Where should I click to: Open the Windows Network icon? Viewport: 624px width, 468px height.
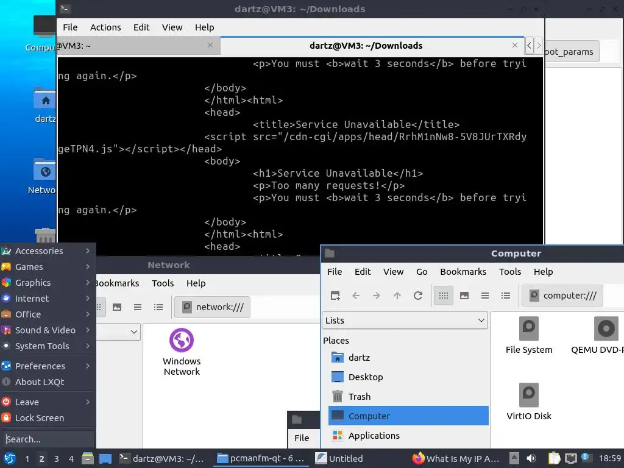tap(182, 352)
